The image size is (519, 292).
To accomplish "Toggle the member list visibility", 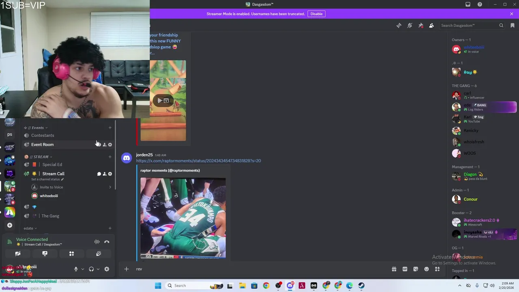I will click(431, 26).
